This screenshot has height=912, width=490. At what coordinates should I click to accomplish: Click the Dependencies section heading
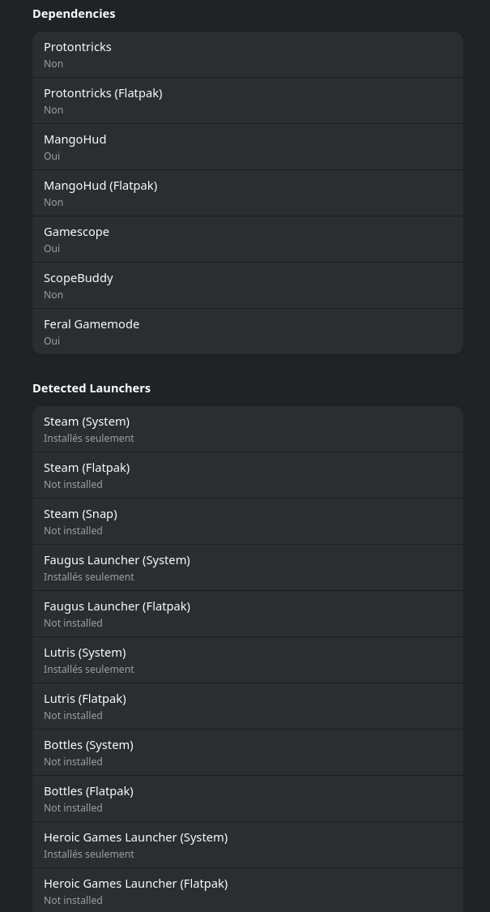pos(74,14)
